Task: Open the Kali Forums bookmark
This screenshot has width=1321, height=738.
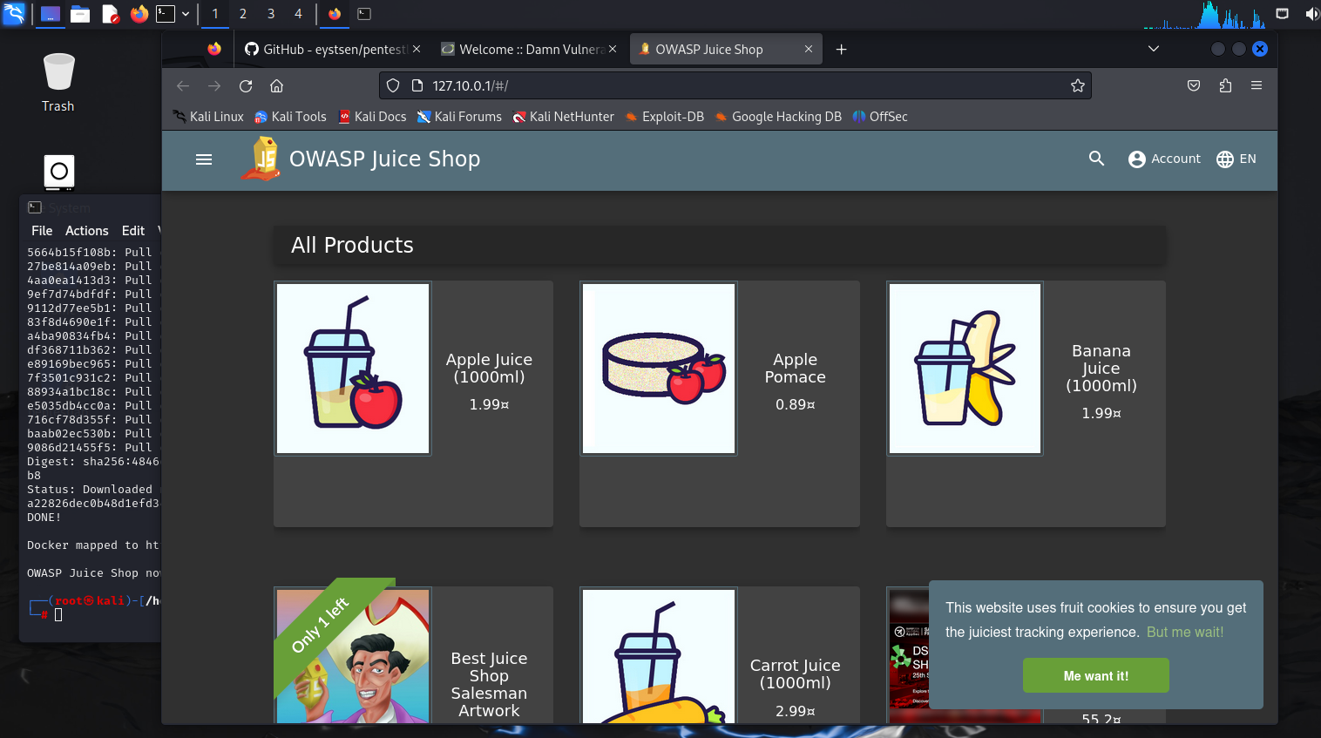Action: tap(459, 117)
